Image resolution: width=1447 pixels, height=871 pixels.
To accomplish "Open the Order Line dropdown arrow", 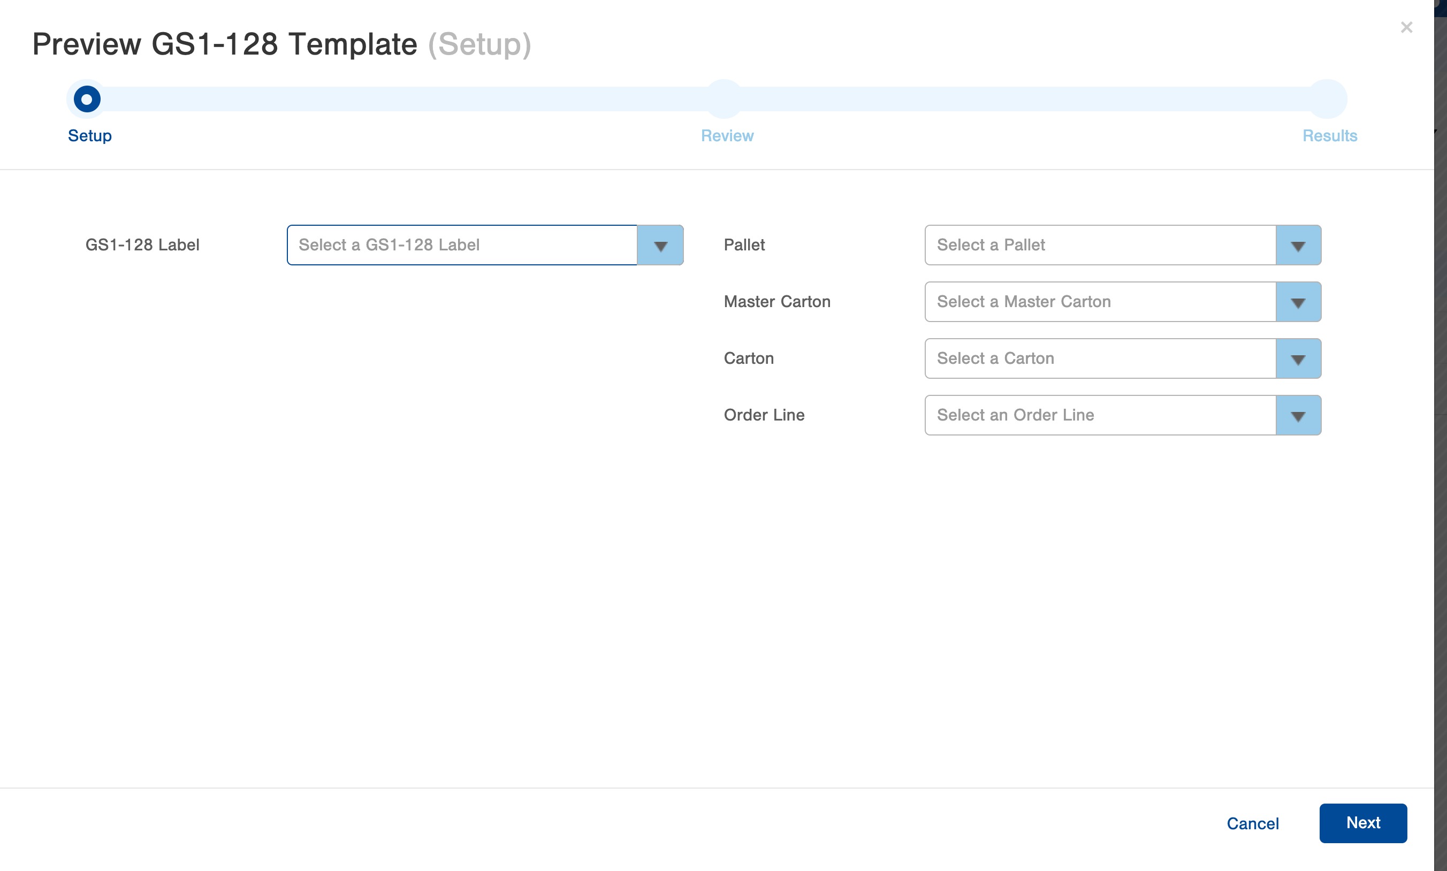I will pos(1298,416).
